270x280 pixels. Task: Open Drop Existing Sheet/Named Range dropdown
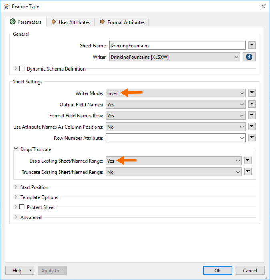point(174,161)
